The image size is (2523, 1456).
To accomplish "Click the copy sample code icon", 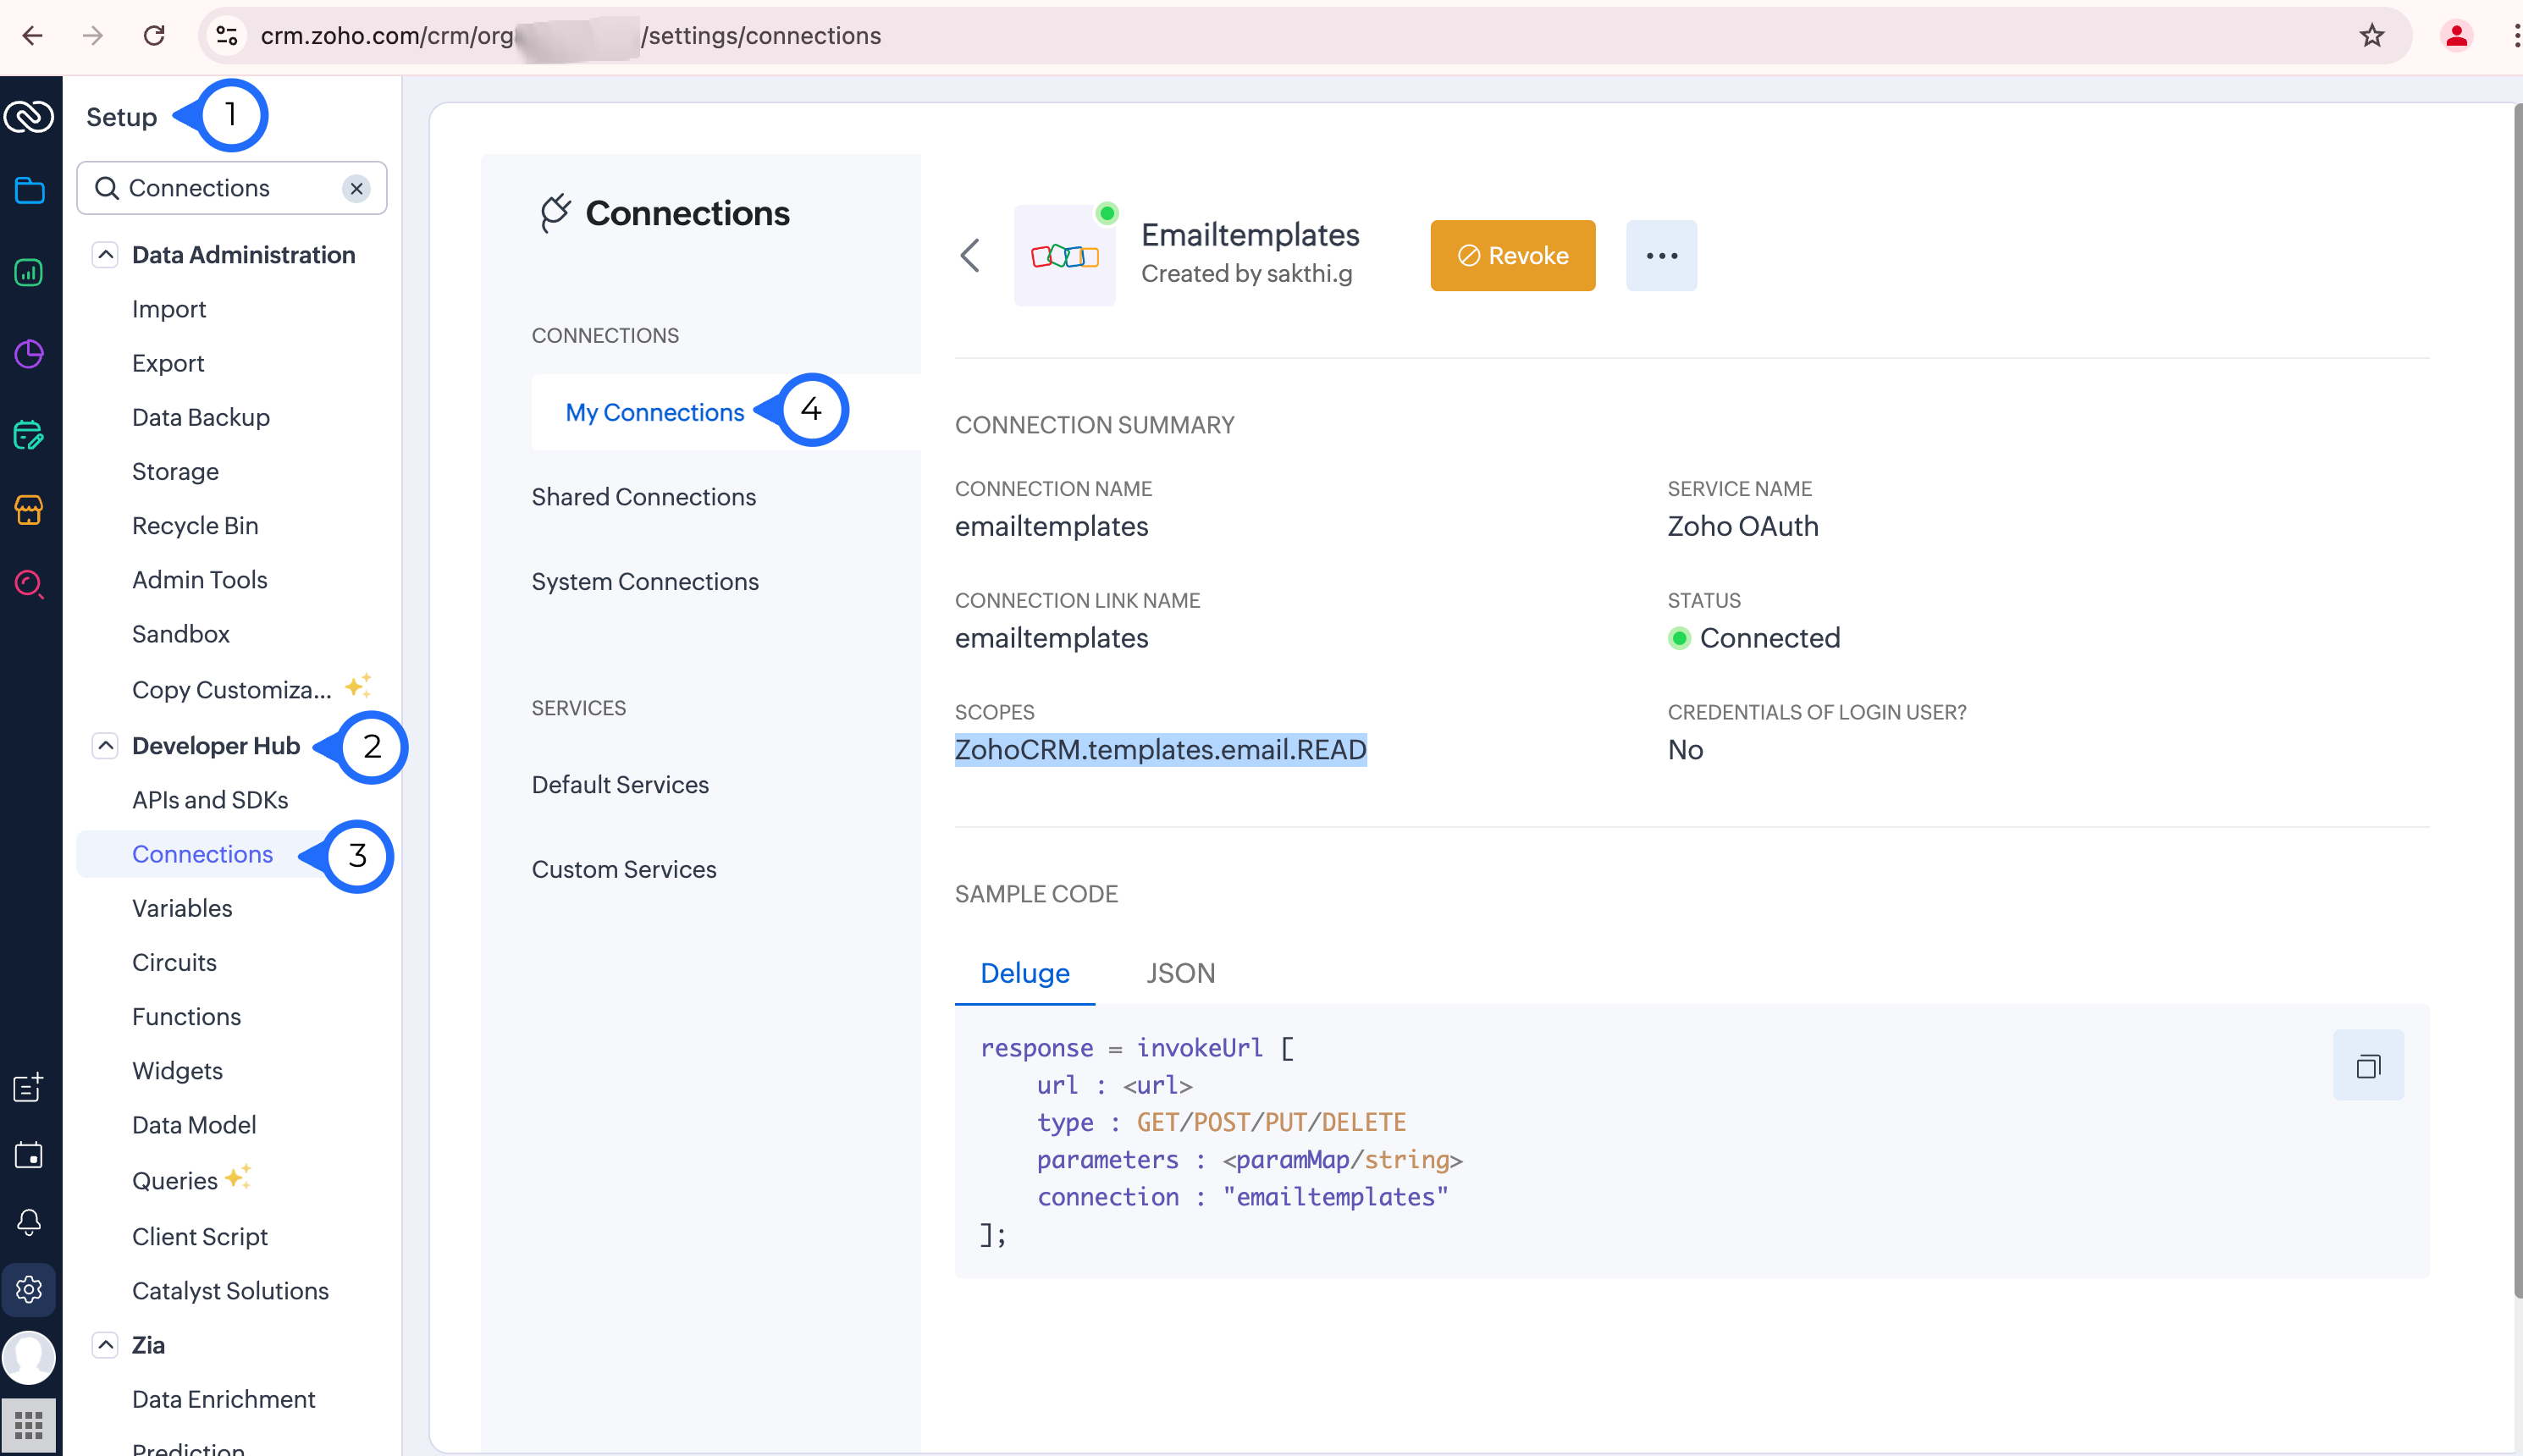I will [2367, 1065].
